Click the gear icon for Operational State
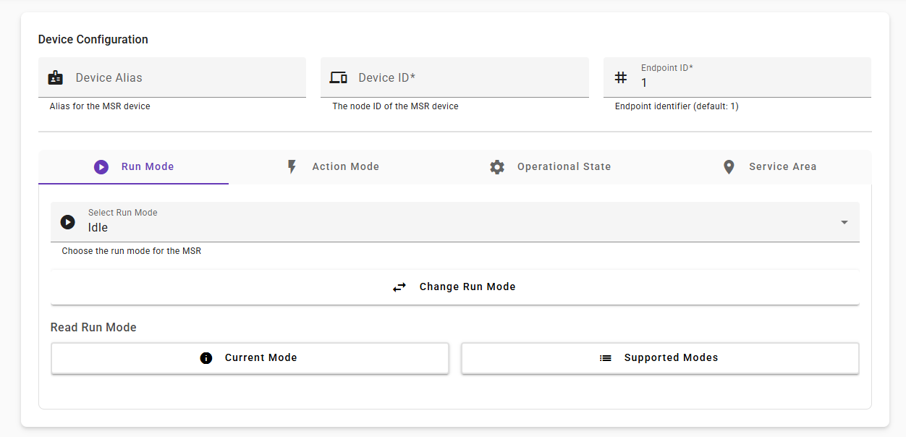The width and height of the screenshot is (906, 437). (497, 167)
